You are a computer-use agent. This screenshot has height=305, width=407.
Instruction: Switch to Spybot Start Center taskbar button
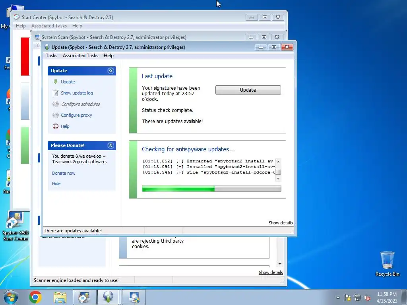(84, 297)
